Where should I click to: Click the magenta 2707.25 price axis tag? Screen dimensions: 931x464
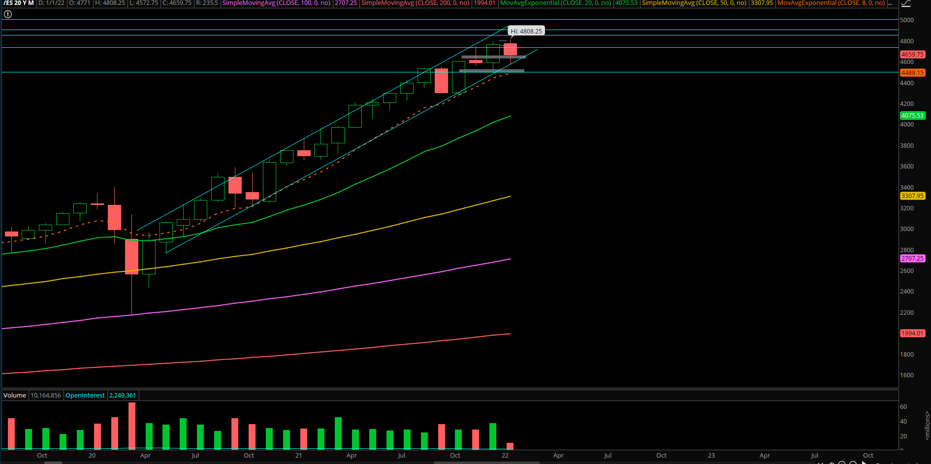pyautogui.click(x=912, y=259)
